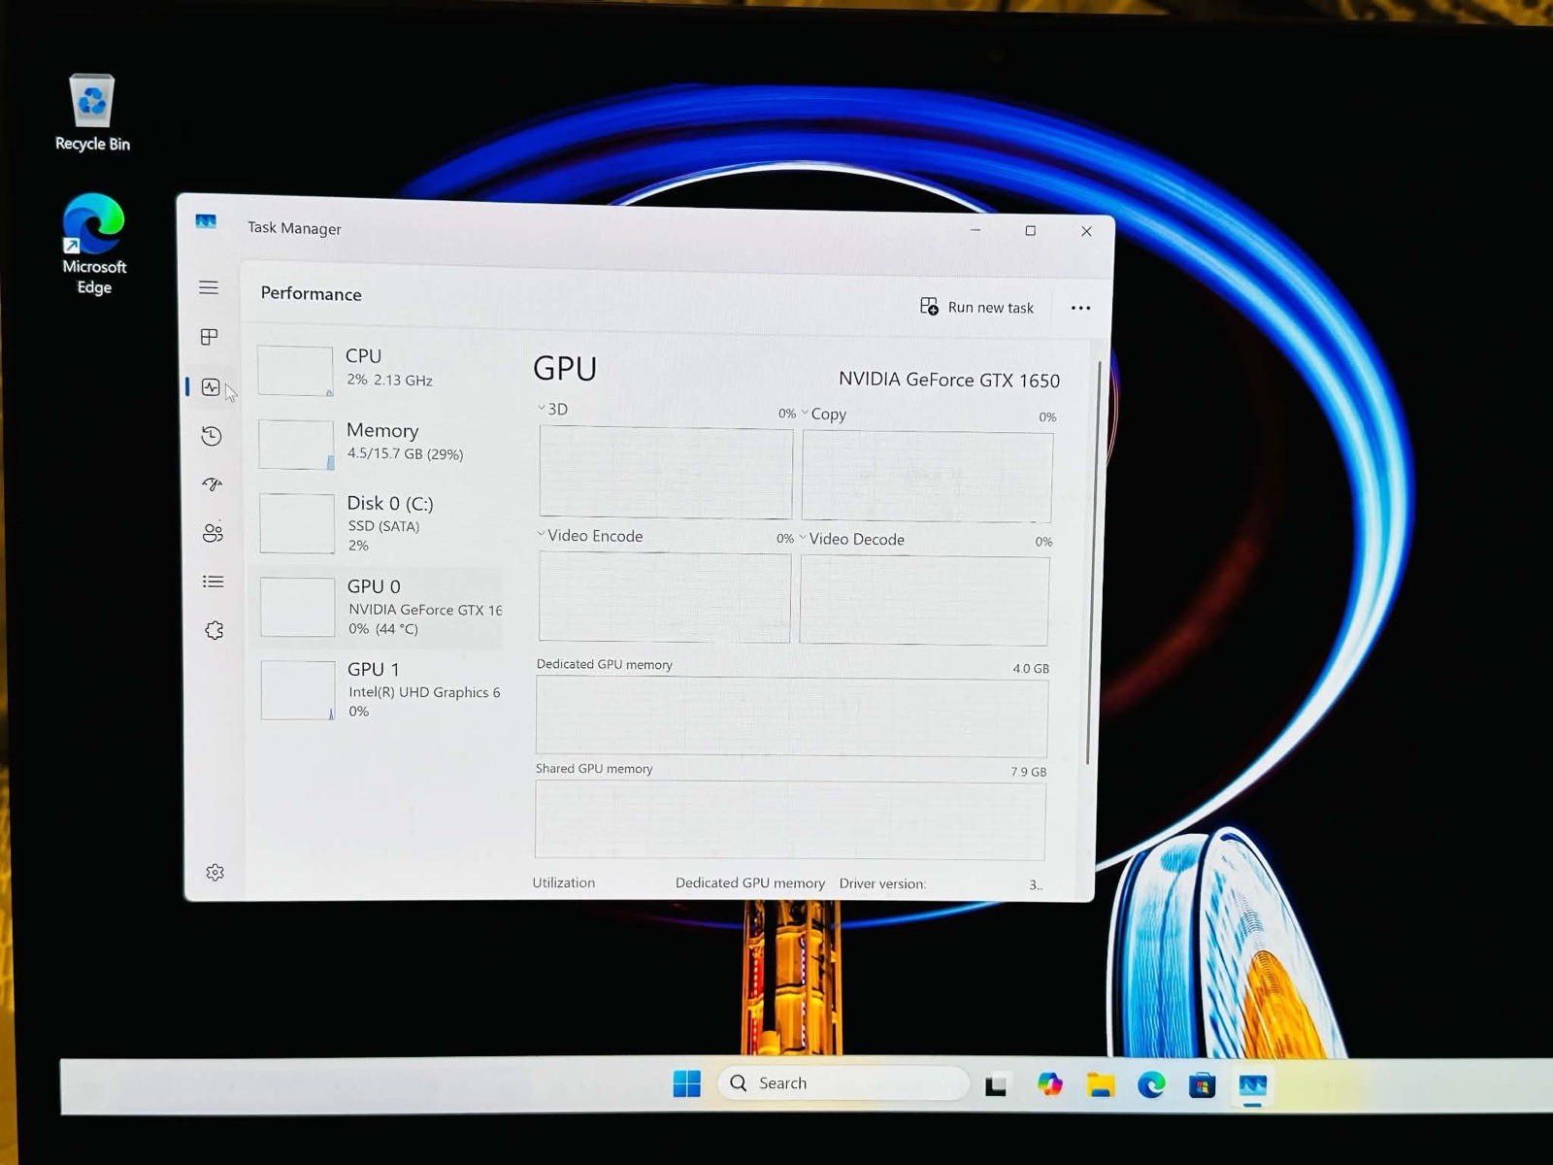Click the Memory mini graph thumbnail

[297, 444]
